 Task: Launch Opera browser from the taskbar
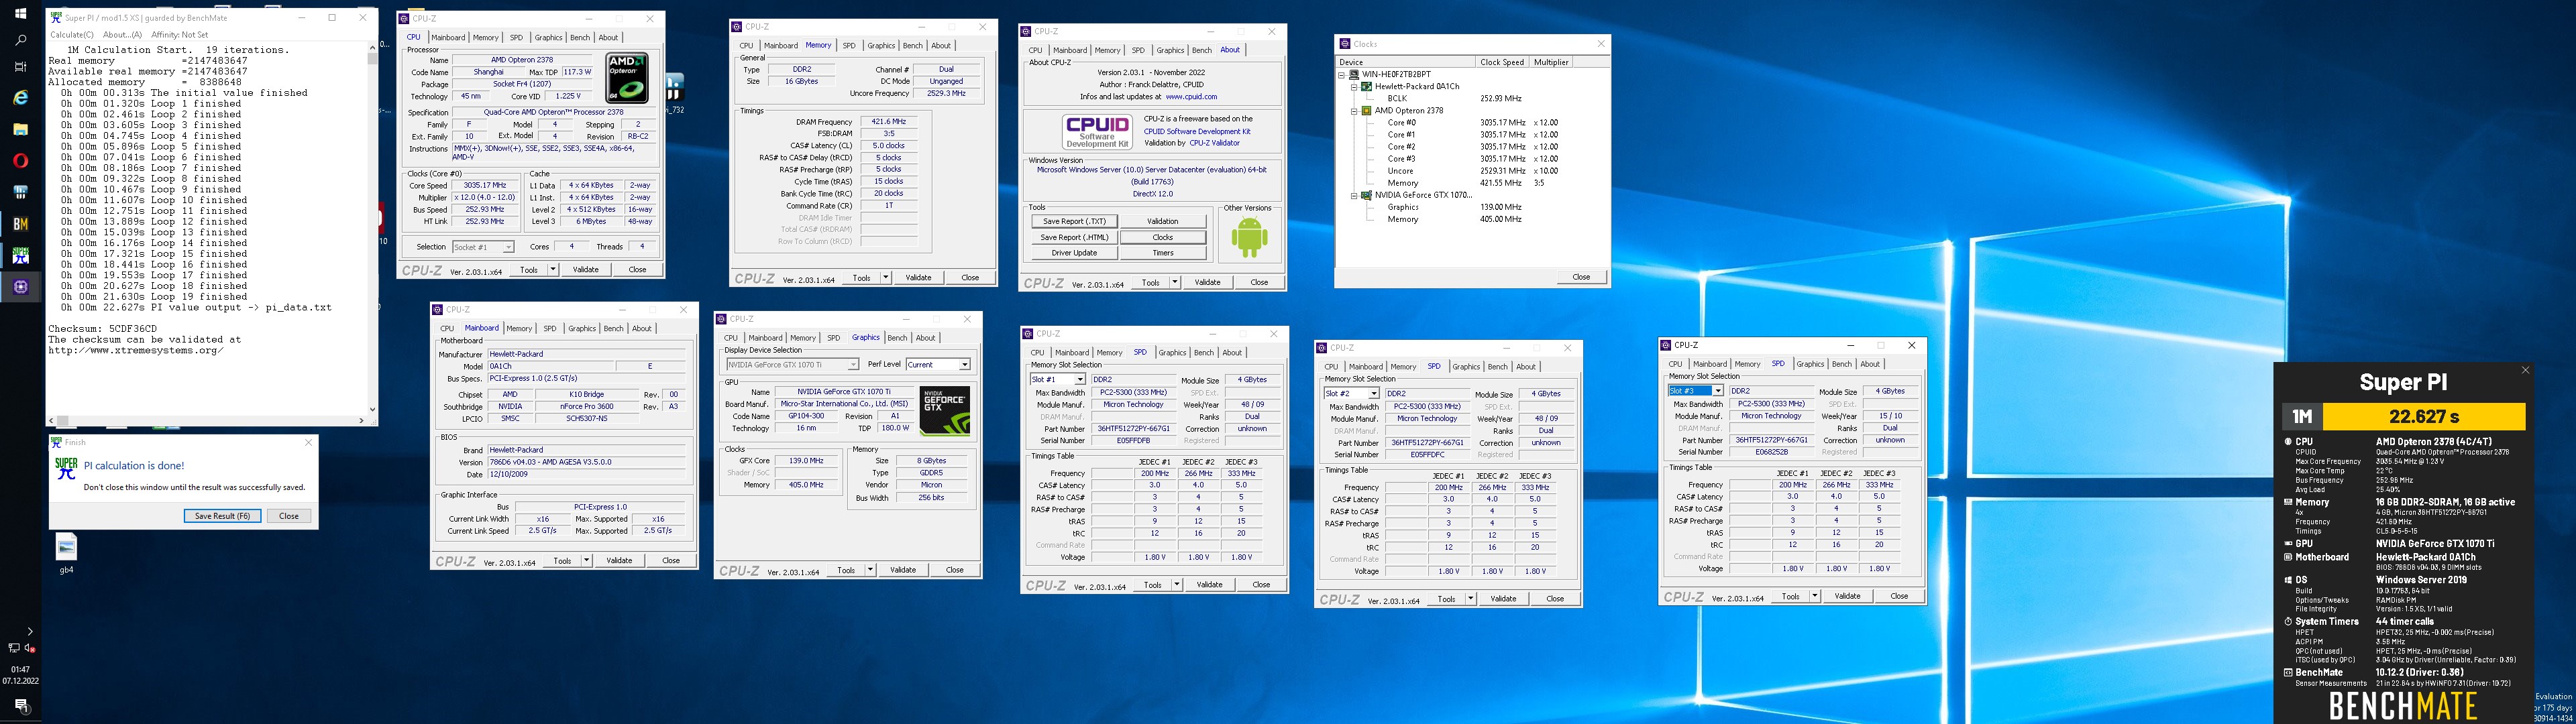coord(20,160)
